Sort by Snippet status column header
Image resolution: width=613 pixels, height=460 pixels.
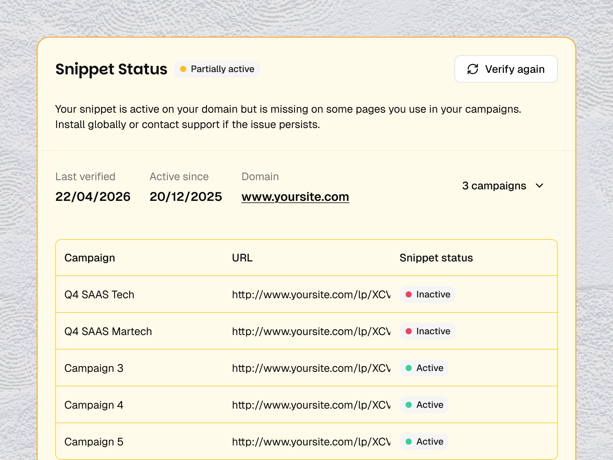pos(436,258)
